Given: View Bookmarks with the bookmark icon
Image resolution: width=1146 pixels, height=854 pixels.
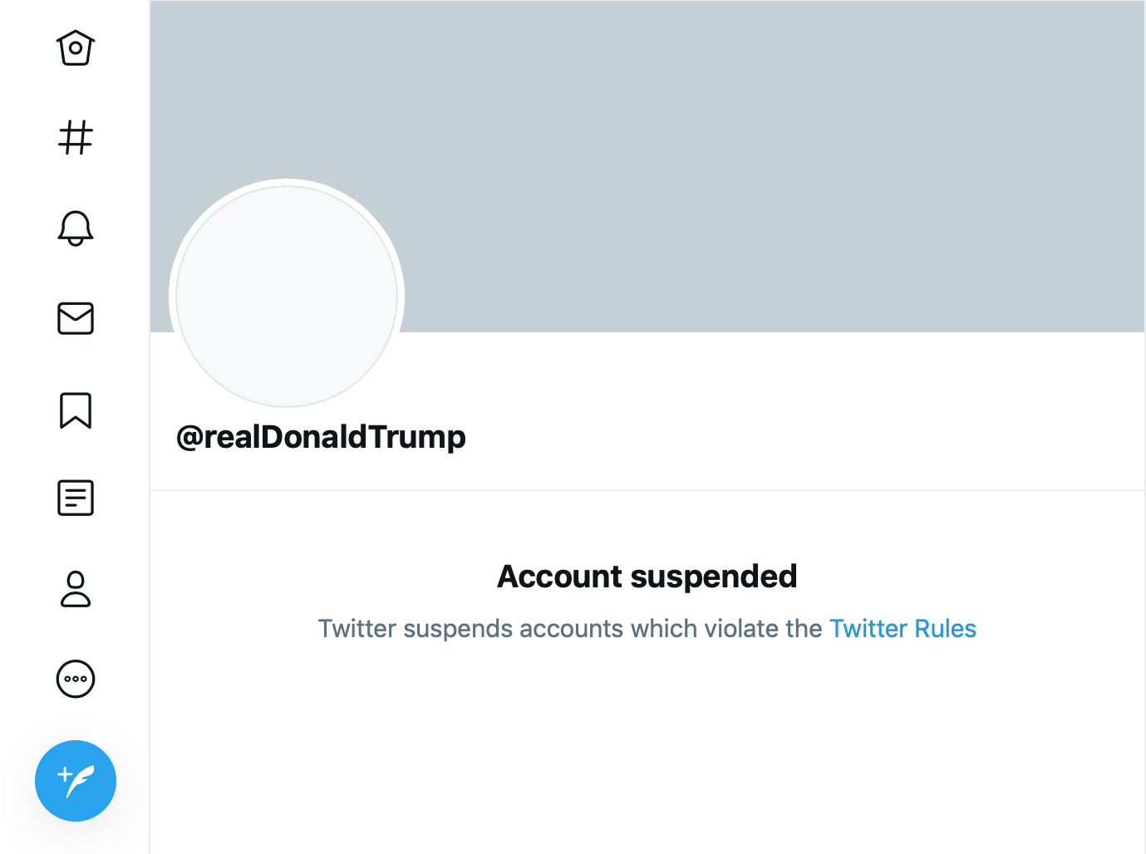Looking at the screenshot, I should [76, 410].
